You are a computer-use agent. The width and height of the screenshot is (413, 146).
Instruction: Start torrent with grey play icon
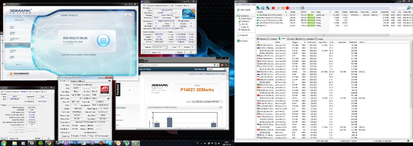[279, 8]
